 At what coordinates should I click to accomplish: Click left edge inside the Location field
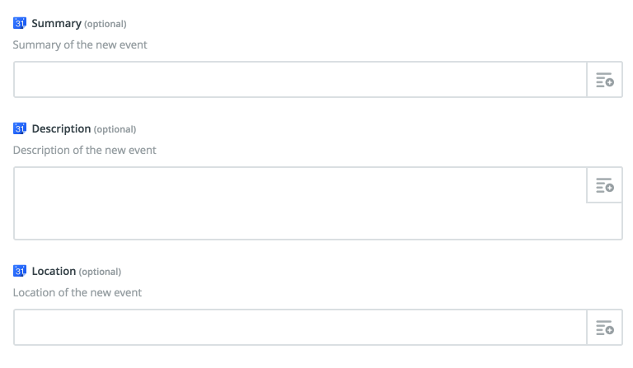tap(18, 328)
